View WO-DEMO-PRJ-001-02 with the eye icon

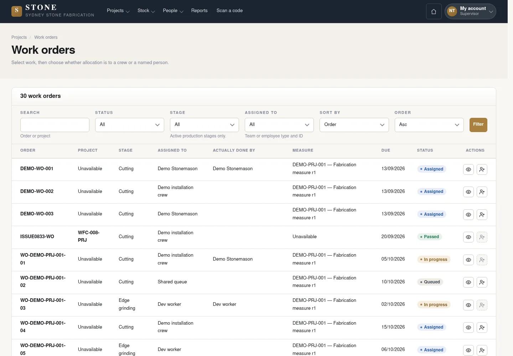point(468,282)
